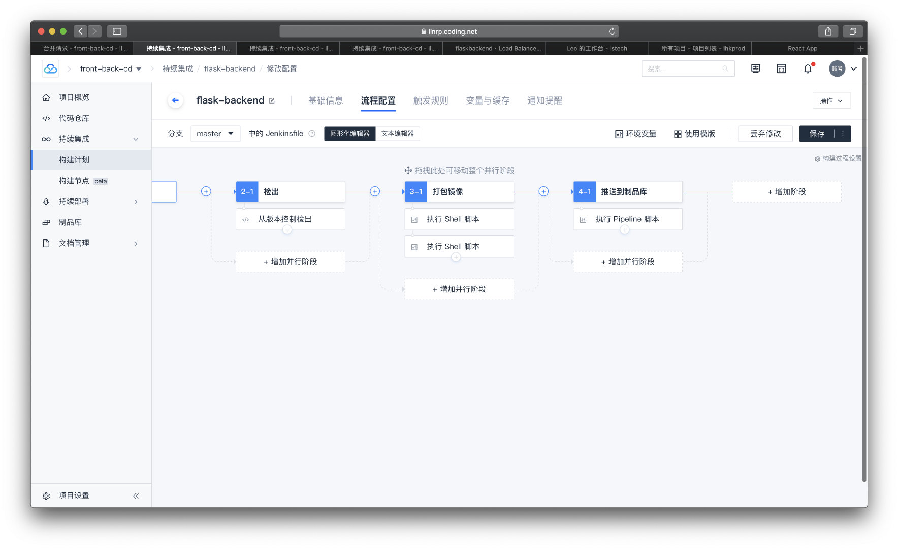Click the Jenkinsfile help question icon
This screenshot has height=548, width=898.
tap(312, 134)
